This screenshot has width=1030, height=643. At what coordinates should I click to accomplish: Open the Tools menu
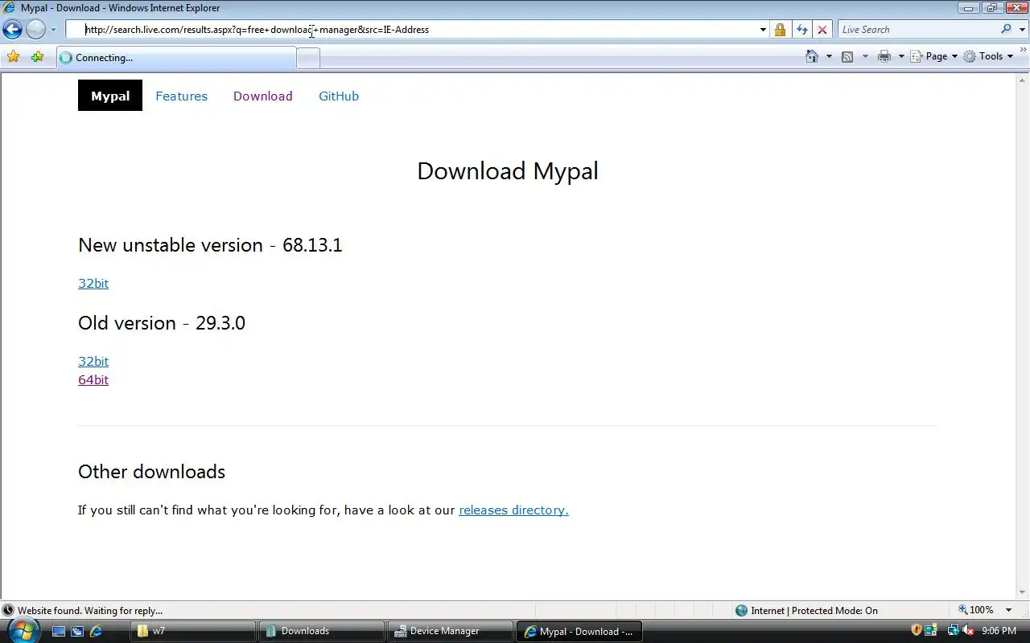[x=988, y=56]
